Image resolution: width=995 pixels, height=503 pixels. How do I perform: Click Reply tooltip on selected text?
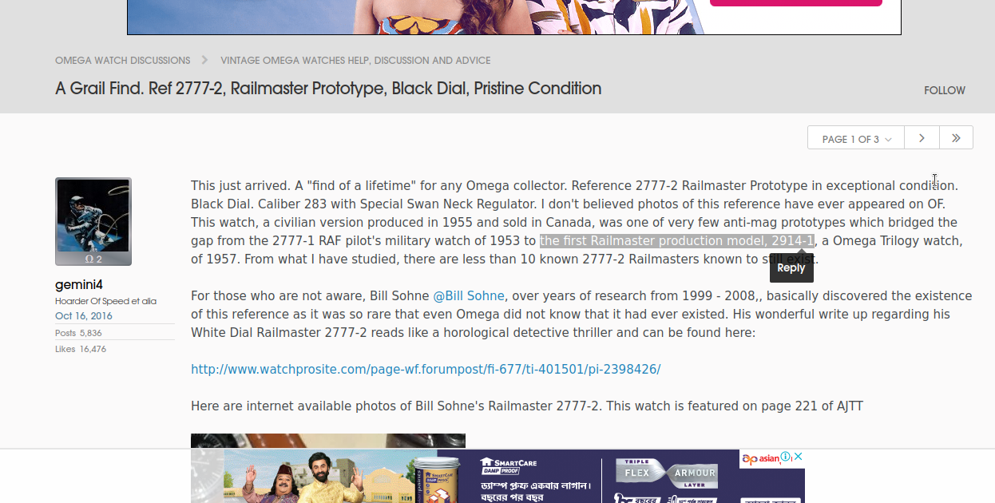[791, 268]
